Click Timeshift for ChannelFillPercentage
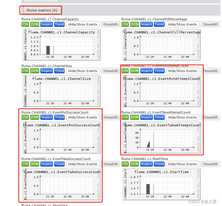This screenshot has height=206, width=222. 210,25
